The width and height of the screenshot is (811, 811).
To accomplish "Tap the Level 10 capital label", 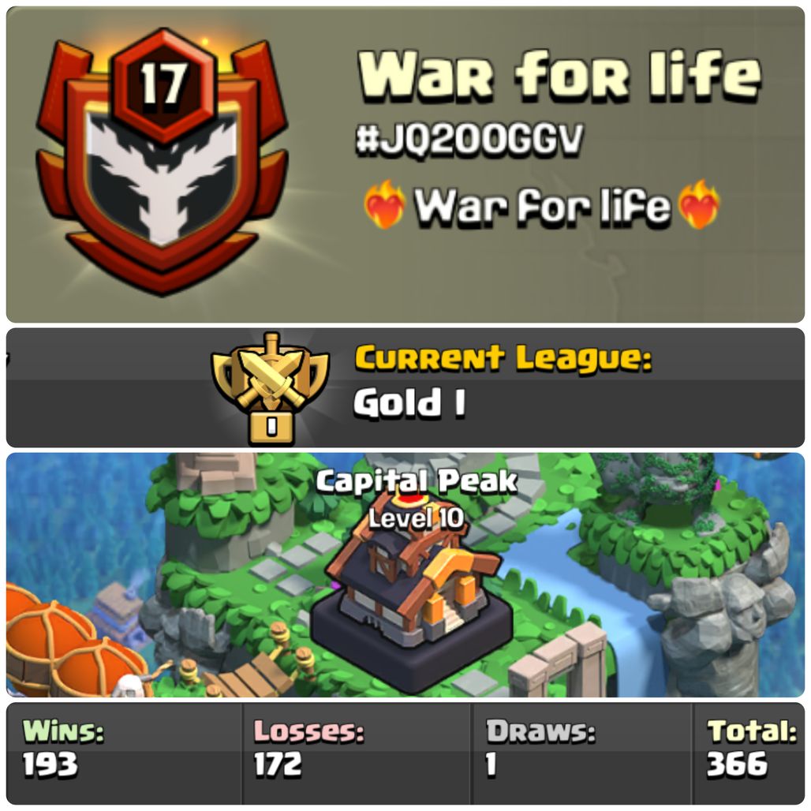I will pos(416,518).
